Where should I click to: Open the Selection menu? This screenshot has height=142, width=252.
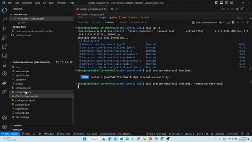tap(27, 3)
